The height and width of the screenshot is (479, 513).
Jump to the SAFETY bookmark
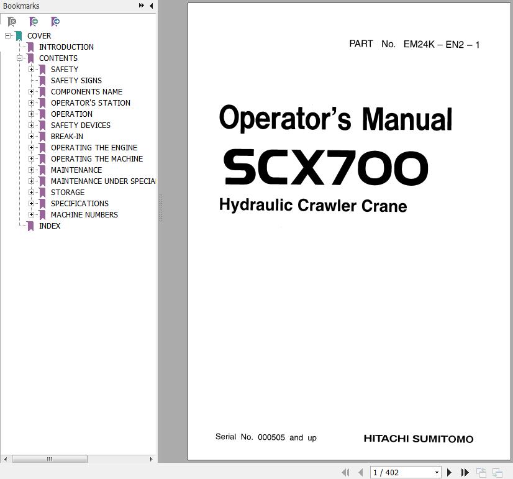click(65, 70)
